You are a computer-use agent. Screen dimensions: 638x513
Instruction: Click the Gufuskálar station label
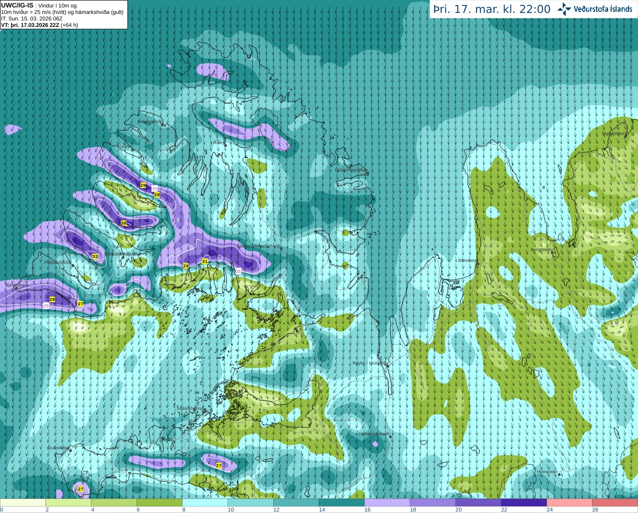point(58,448)
